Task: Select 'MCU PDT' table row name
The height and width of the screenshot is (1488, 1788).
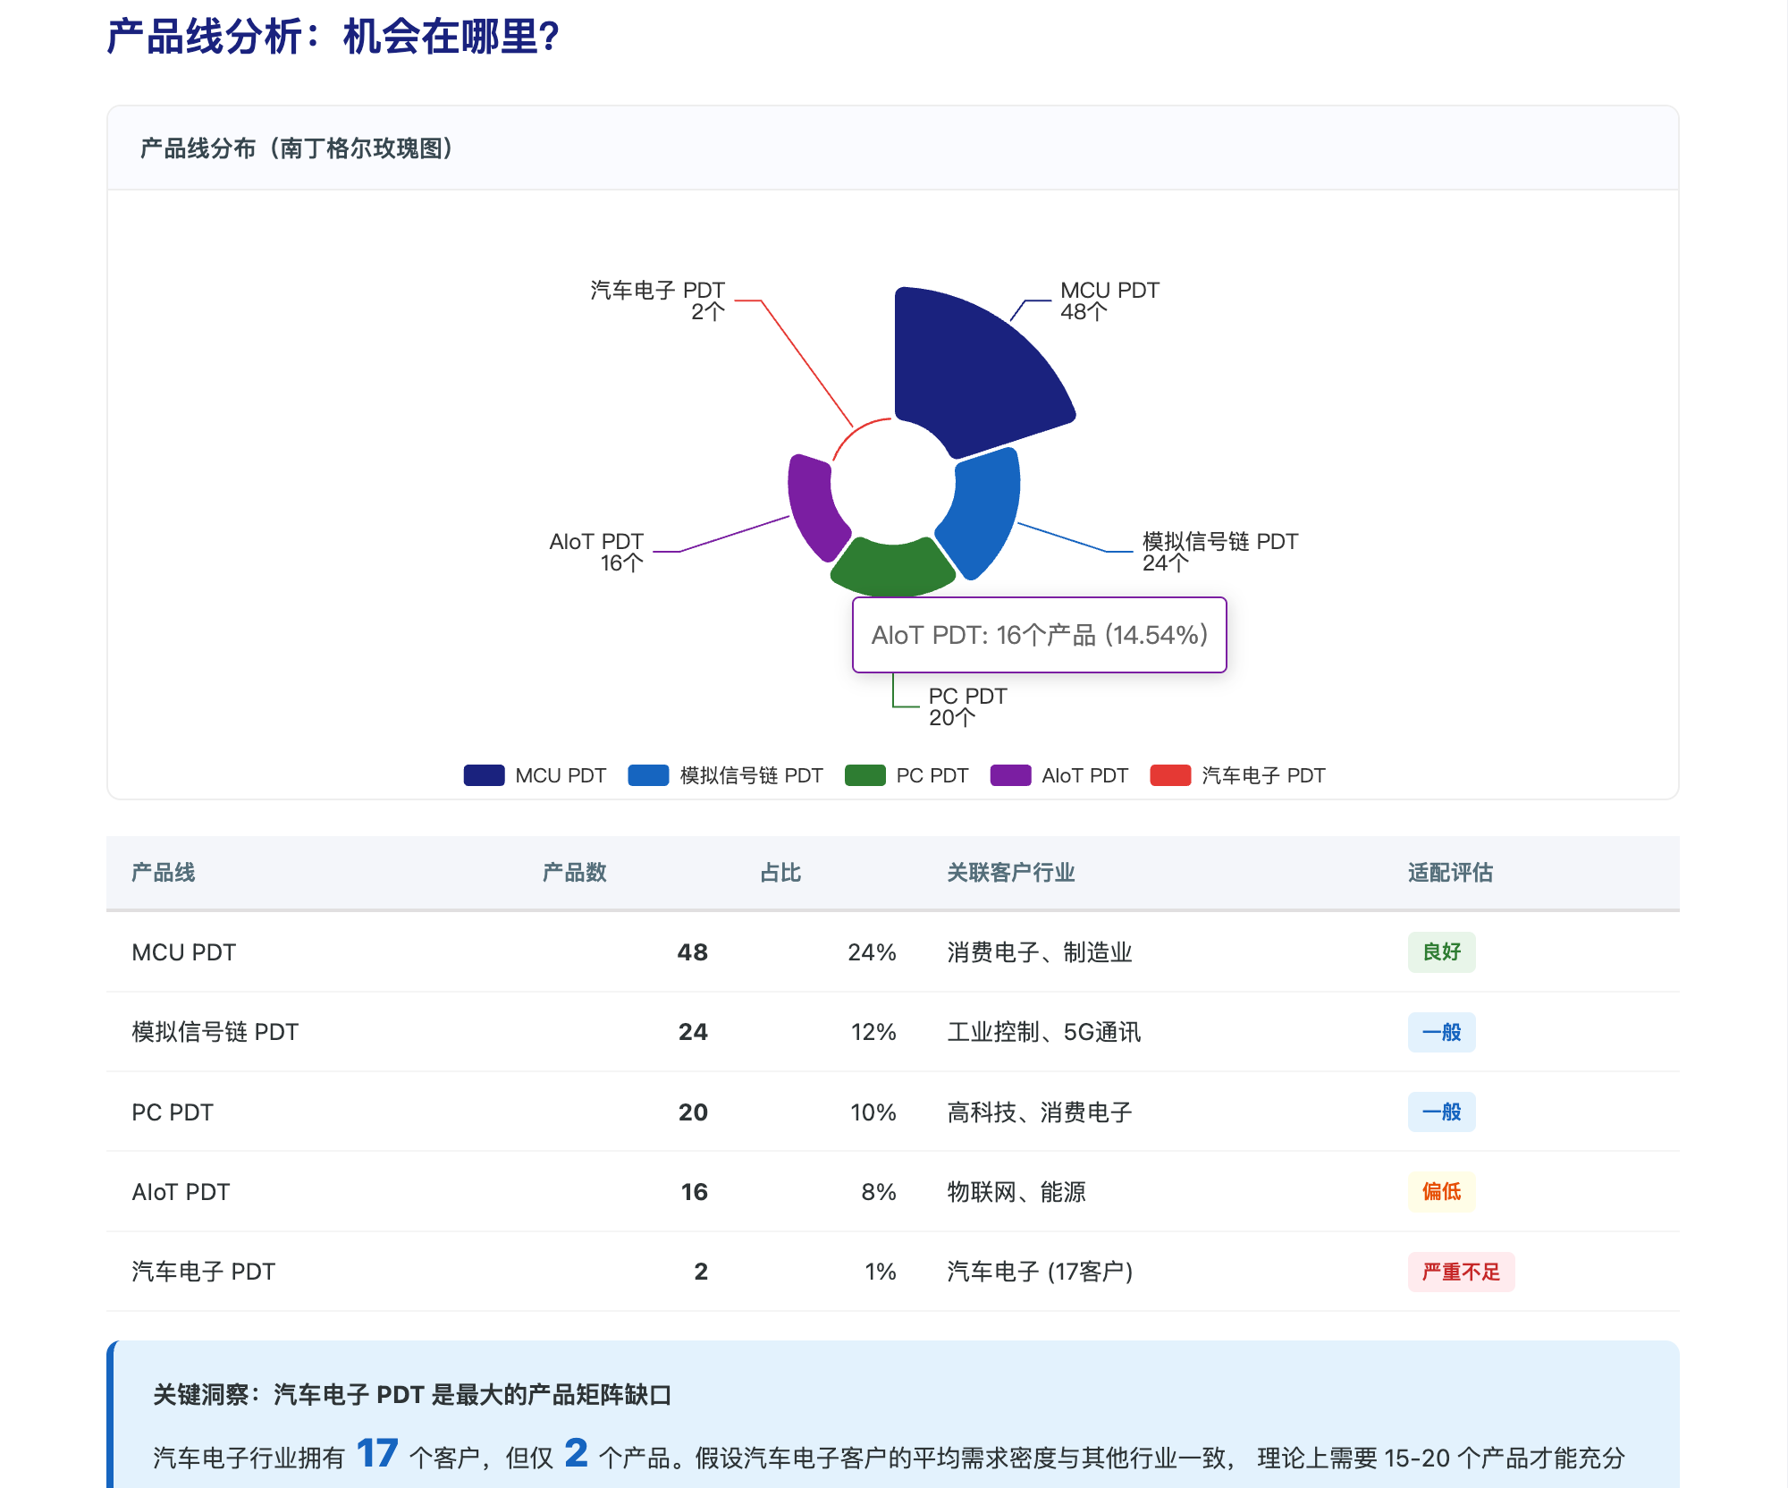Action: (183, 952)
